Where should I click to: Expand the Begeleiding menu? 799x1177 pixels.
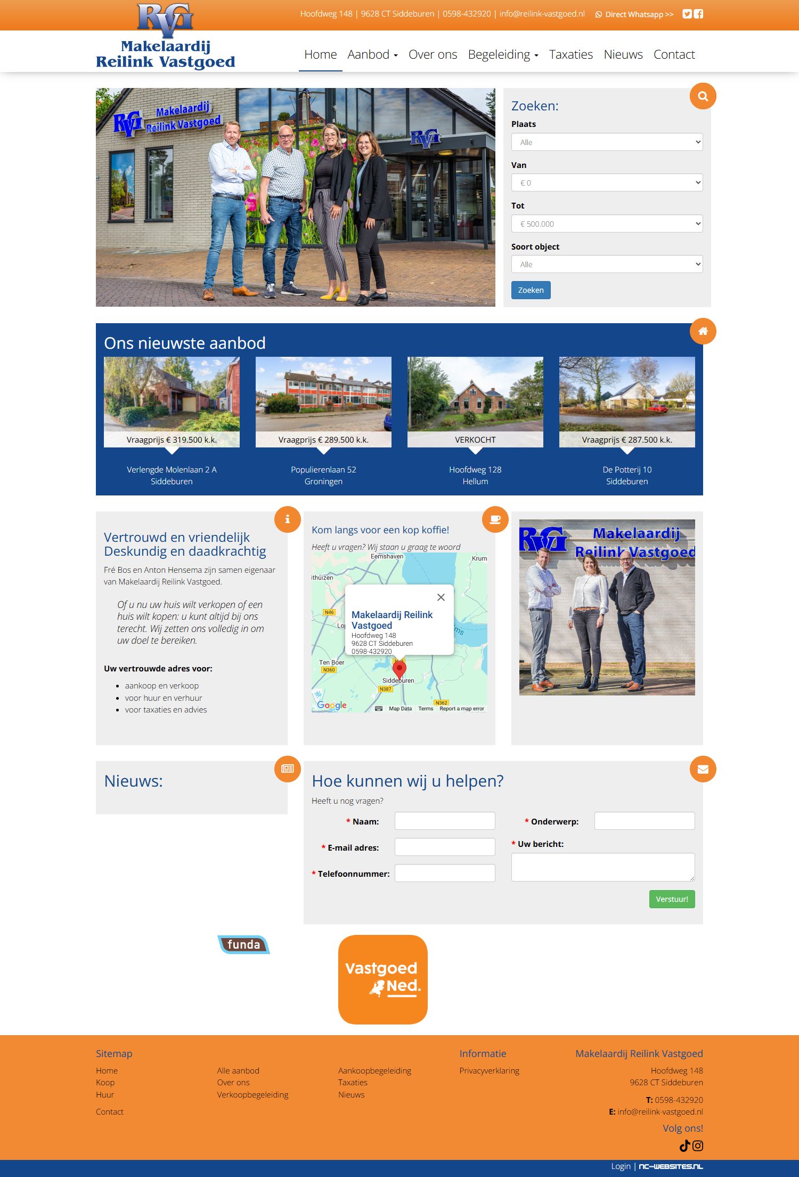coord(503,54)
